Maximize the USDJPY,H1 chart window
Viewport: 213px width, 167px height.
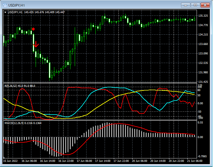coord(195,5)
